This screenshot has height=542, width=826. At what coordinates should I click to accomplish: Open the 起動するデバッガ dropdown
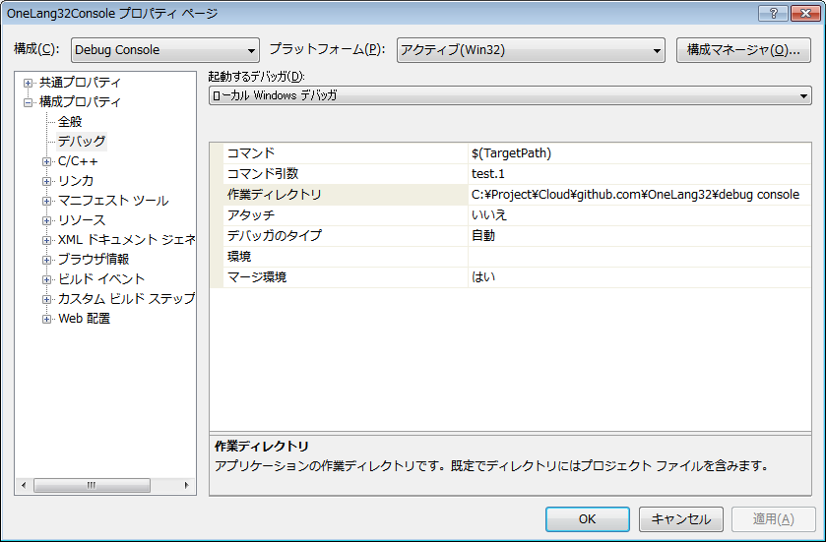pyautogui.click(x=510, y=95)
